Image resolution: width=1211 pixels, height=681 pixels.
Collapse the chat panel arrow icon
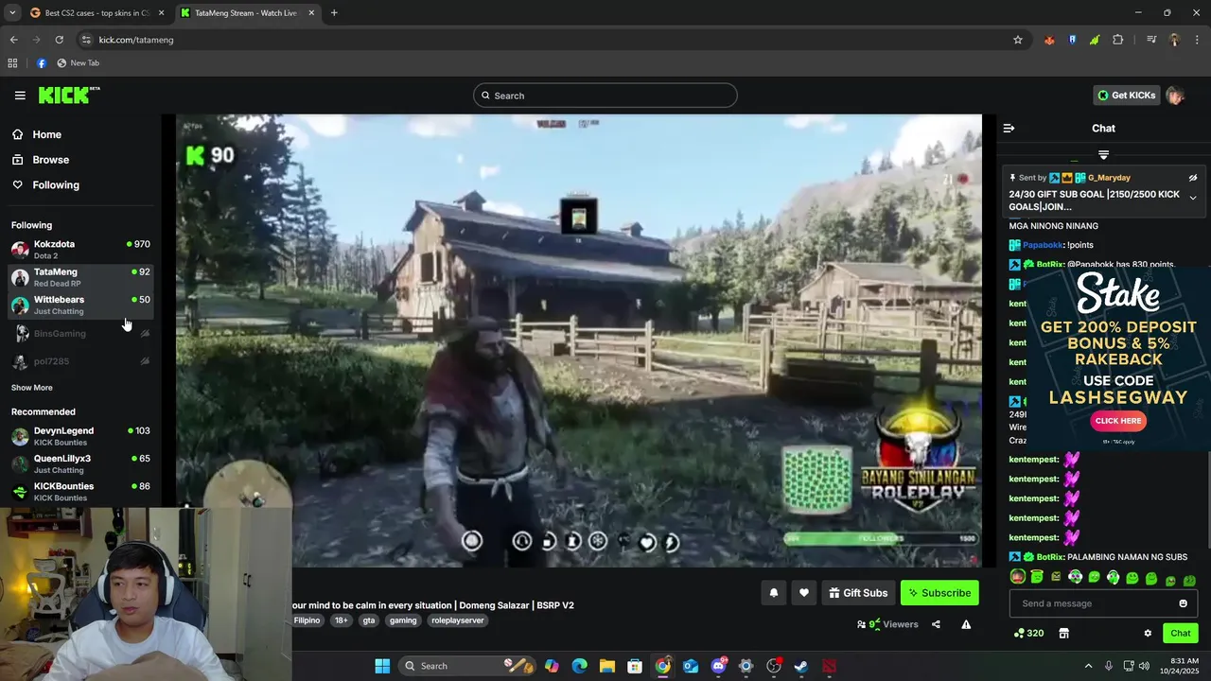point(1009,128)
